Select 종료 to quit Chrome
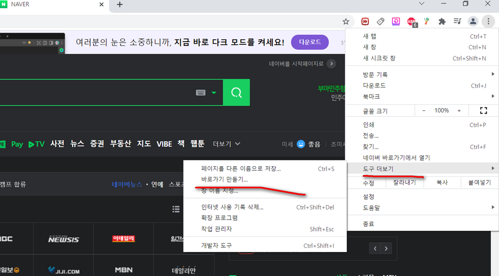Screen dimensions: 499x276 coord(422,224)
